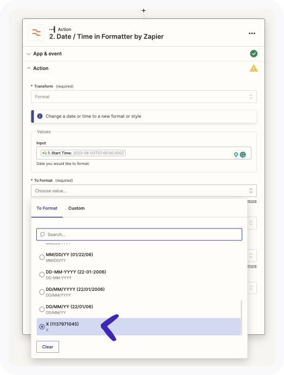This screenshot has height=375, width=284.
Task: Click the Clear button
Action: [48, 347]
